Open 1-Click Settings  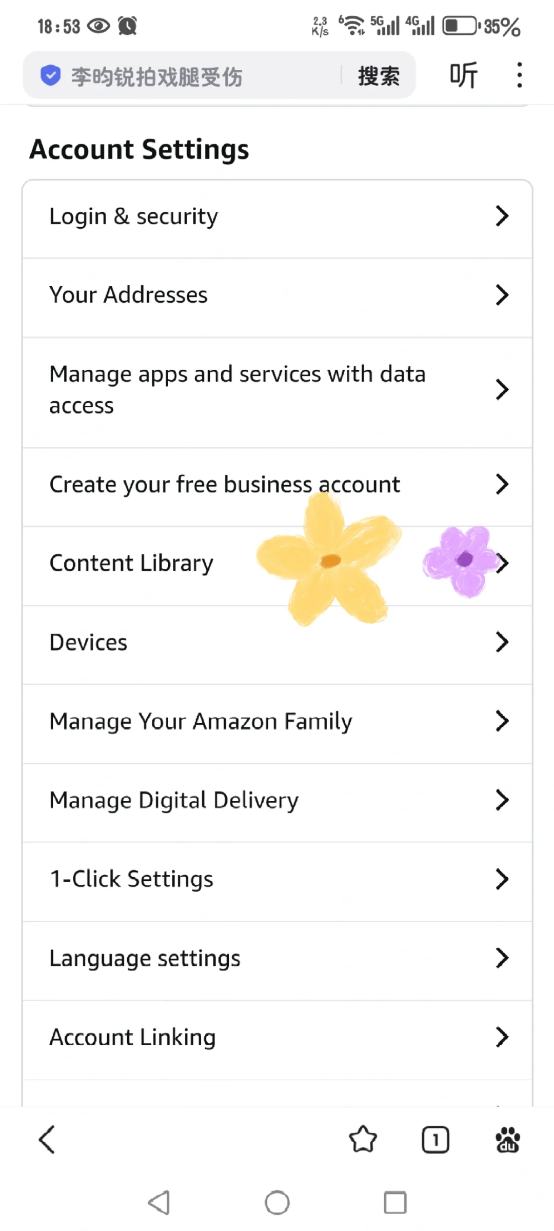point(131,879)
